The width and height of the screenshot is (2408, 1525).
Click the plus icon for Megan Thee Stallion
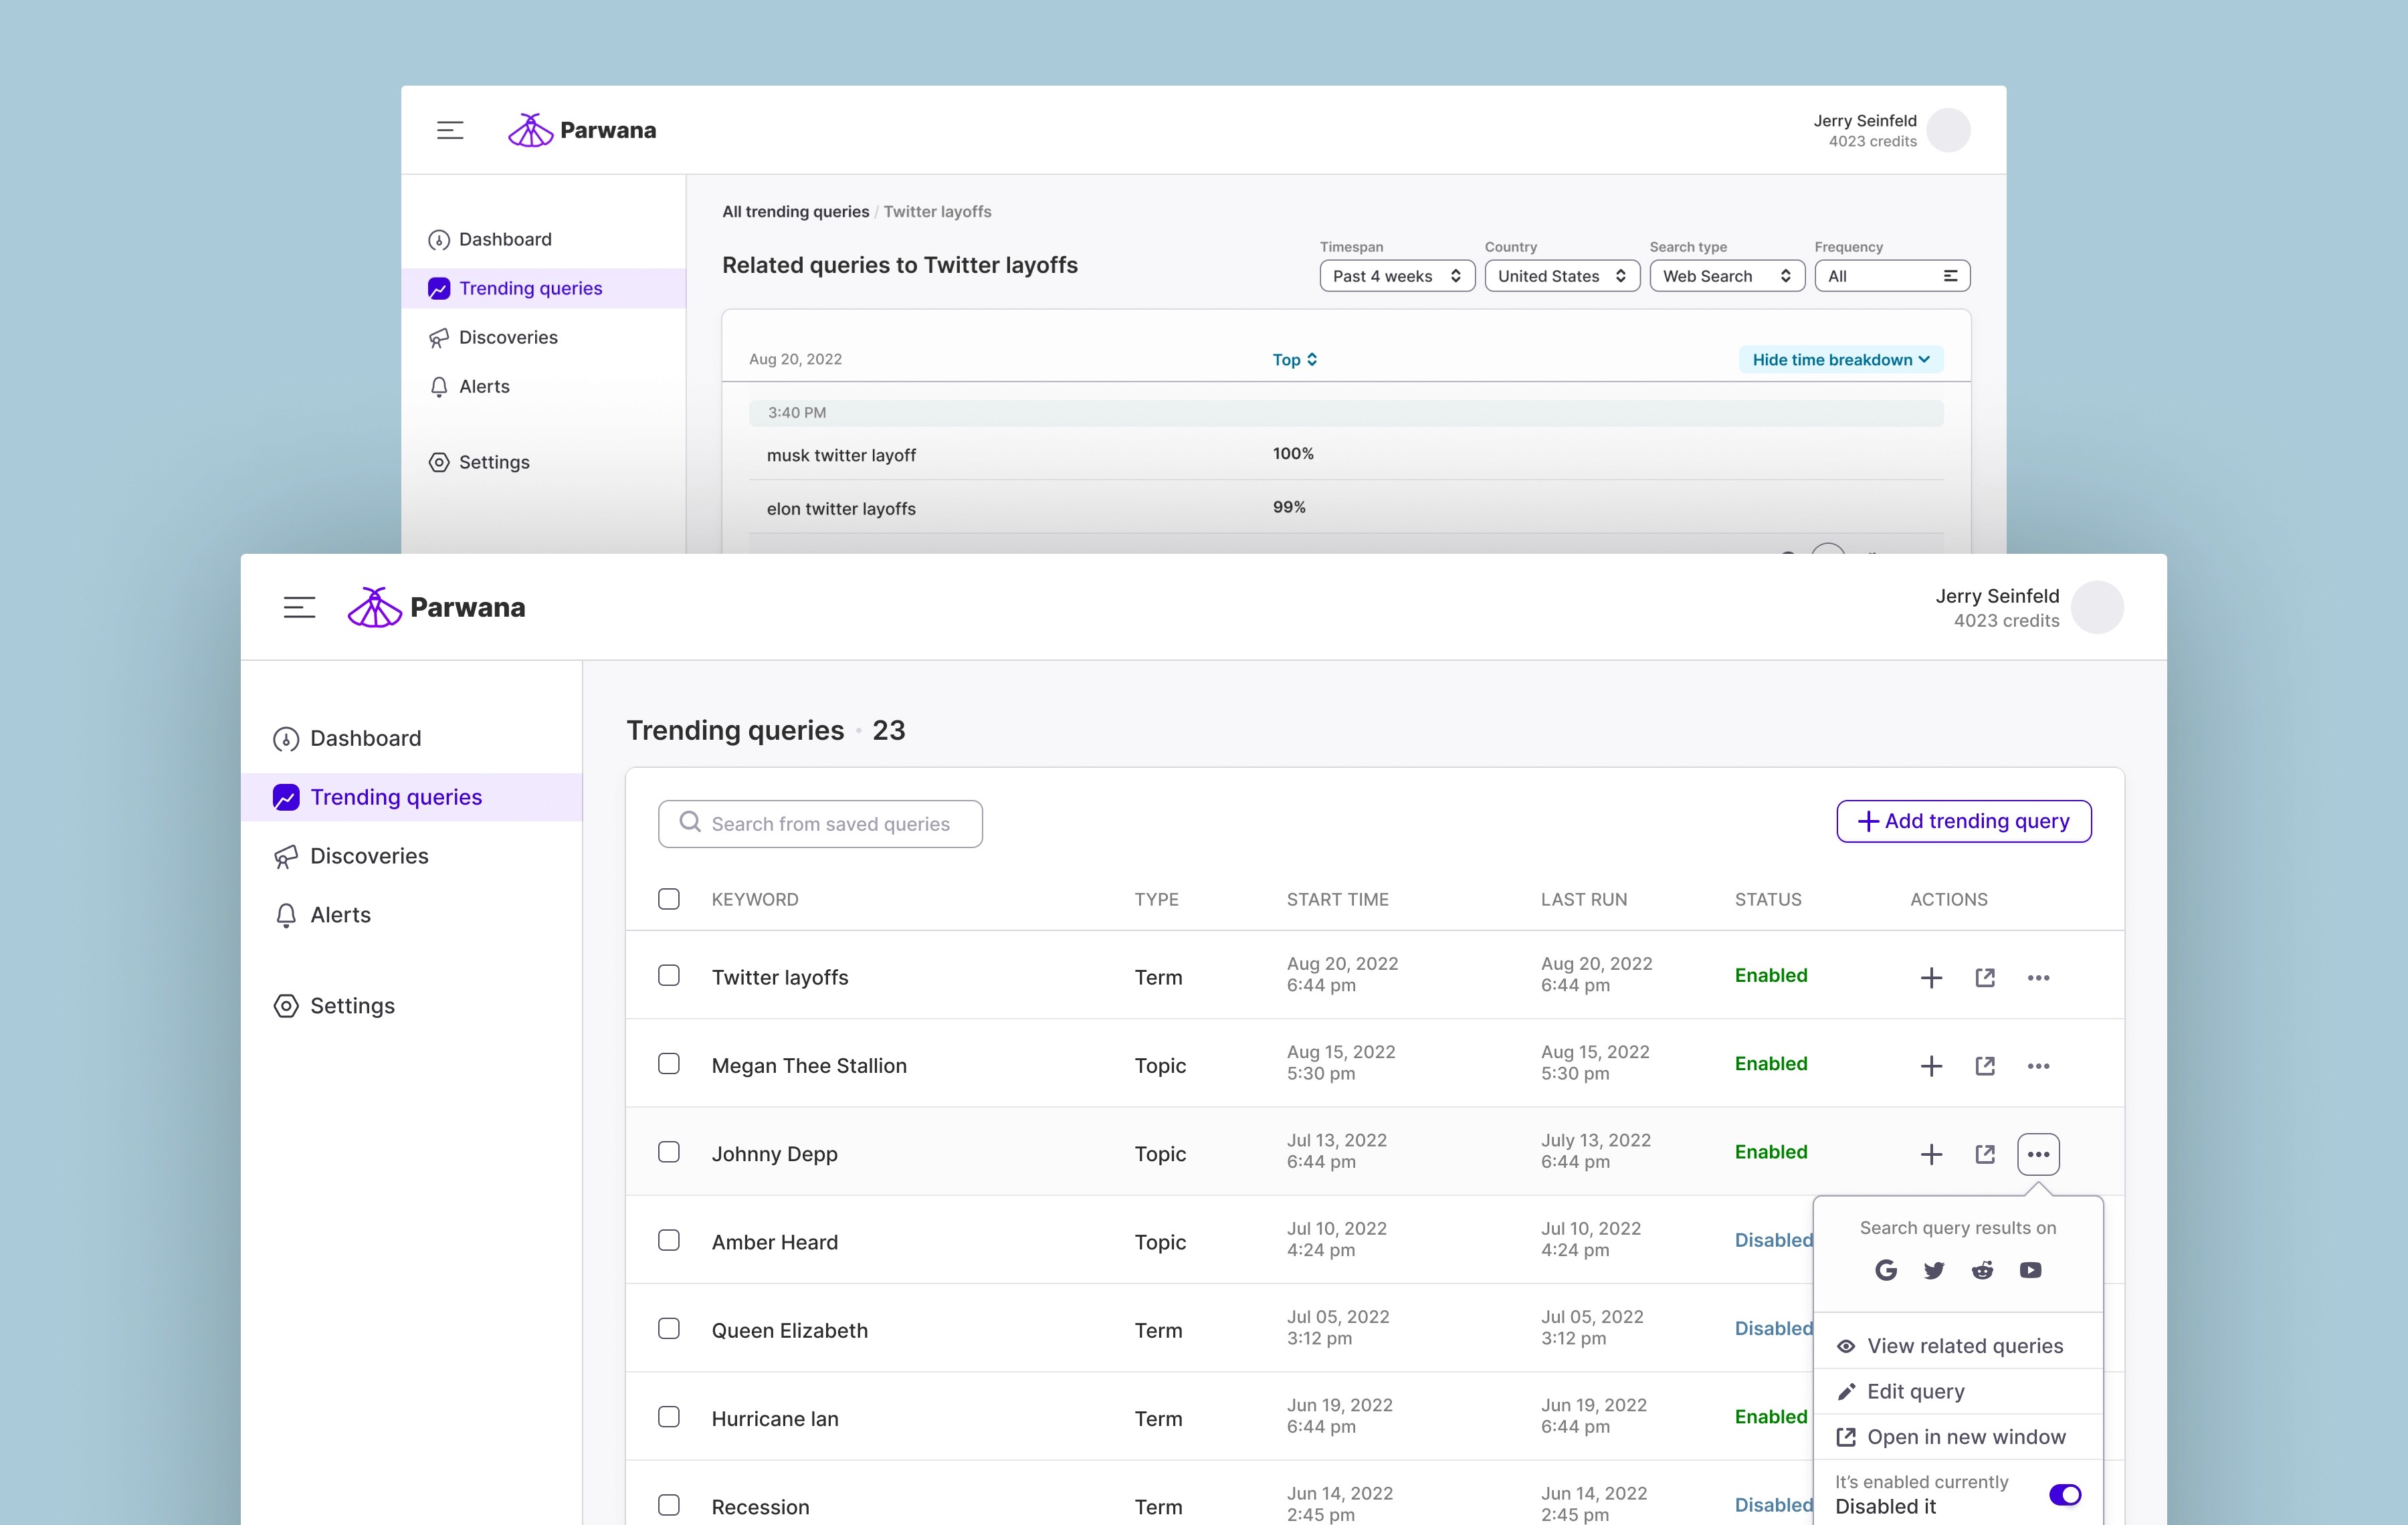1931,1066
